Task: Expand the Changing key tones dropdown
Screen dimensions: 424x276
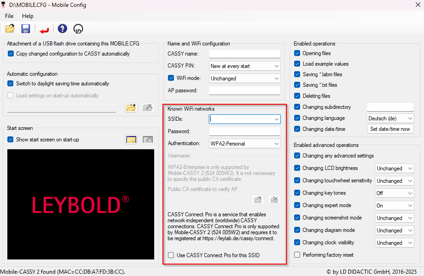Action: tap(394, 193)
